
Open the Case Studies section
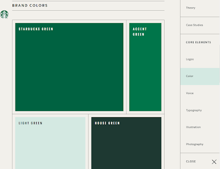click(x=194, y=25)
